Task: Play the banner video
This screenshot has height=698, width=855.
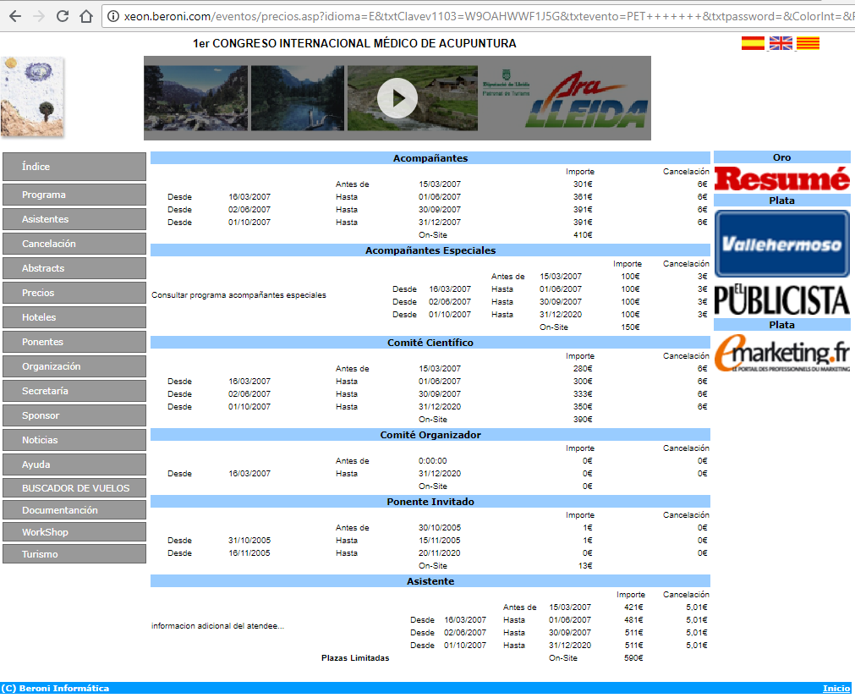Action: [397, 98]
